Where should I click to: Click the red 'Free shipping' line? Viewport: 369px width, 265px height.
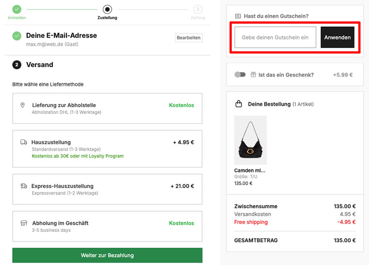(251, 222)
